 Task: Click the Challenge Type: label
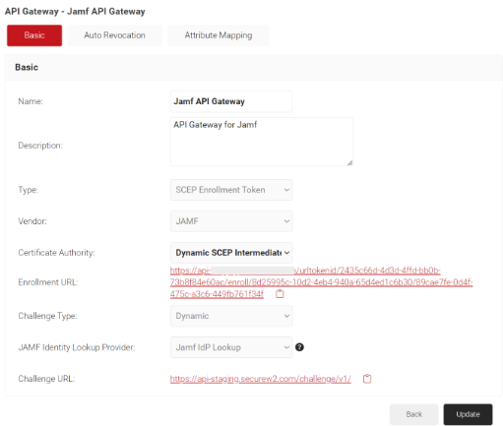(47, 316)
